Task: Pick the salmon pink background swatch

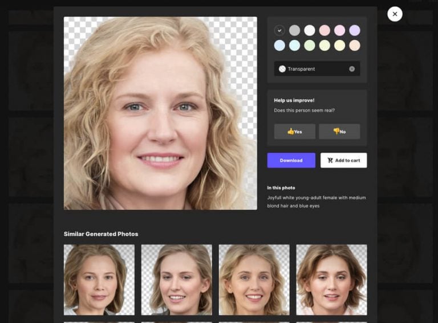Action: [325, 30]
